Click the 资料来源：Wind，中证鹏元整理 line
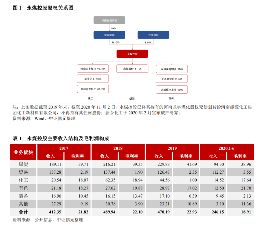Image resolution: width=275 pixels, height=228 pixels. click(x=44, y=119)
